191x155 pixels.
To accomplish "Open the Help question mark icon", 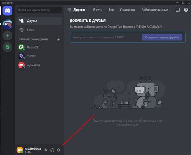I will click(186, 10).
